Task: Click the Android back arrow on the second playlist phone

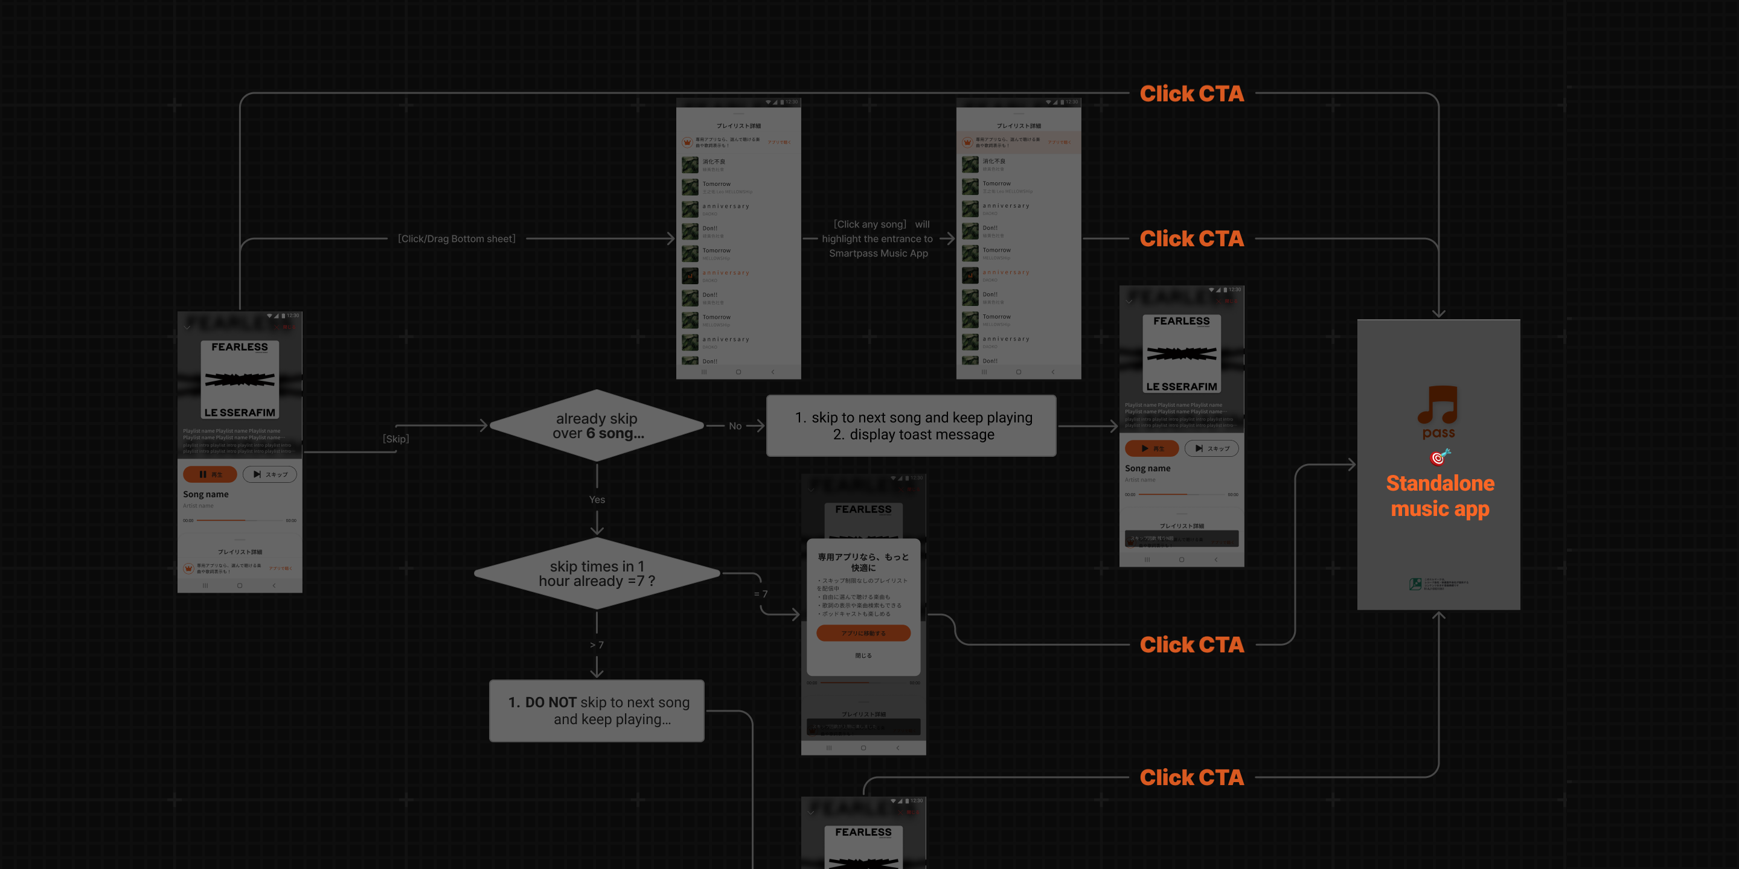Action: tap(1052, 372)
